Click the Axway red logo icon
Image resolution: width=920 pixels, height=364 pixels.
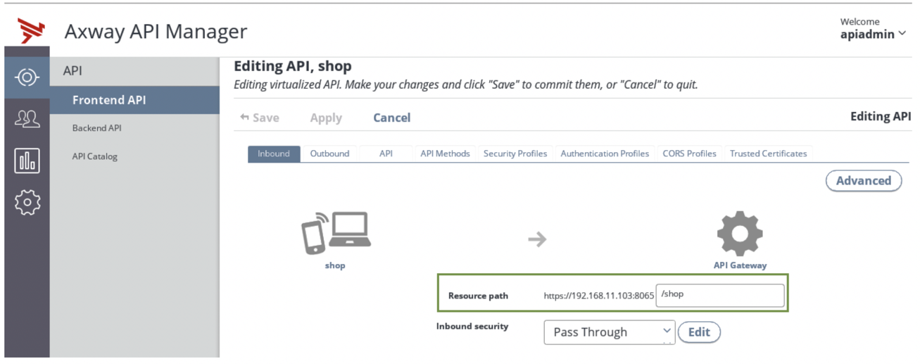coord(30,31)
